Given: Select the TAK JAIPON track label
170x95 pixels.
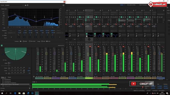Looking at the screenshot, I should tap(107, 77).
